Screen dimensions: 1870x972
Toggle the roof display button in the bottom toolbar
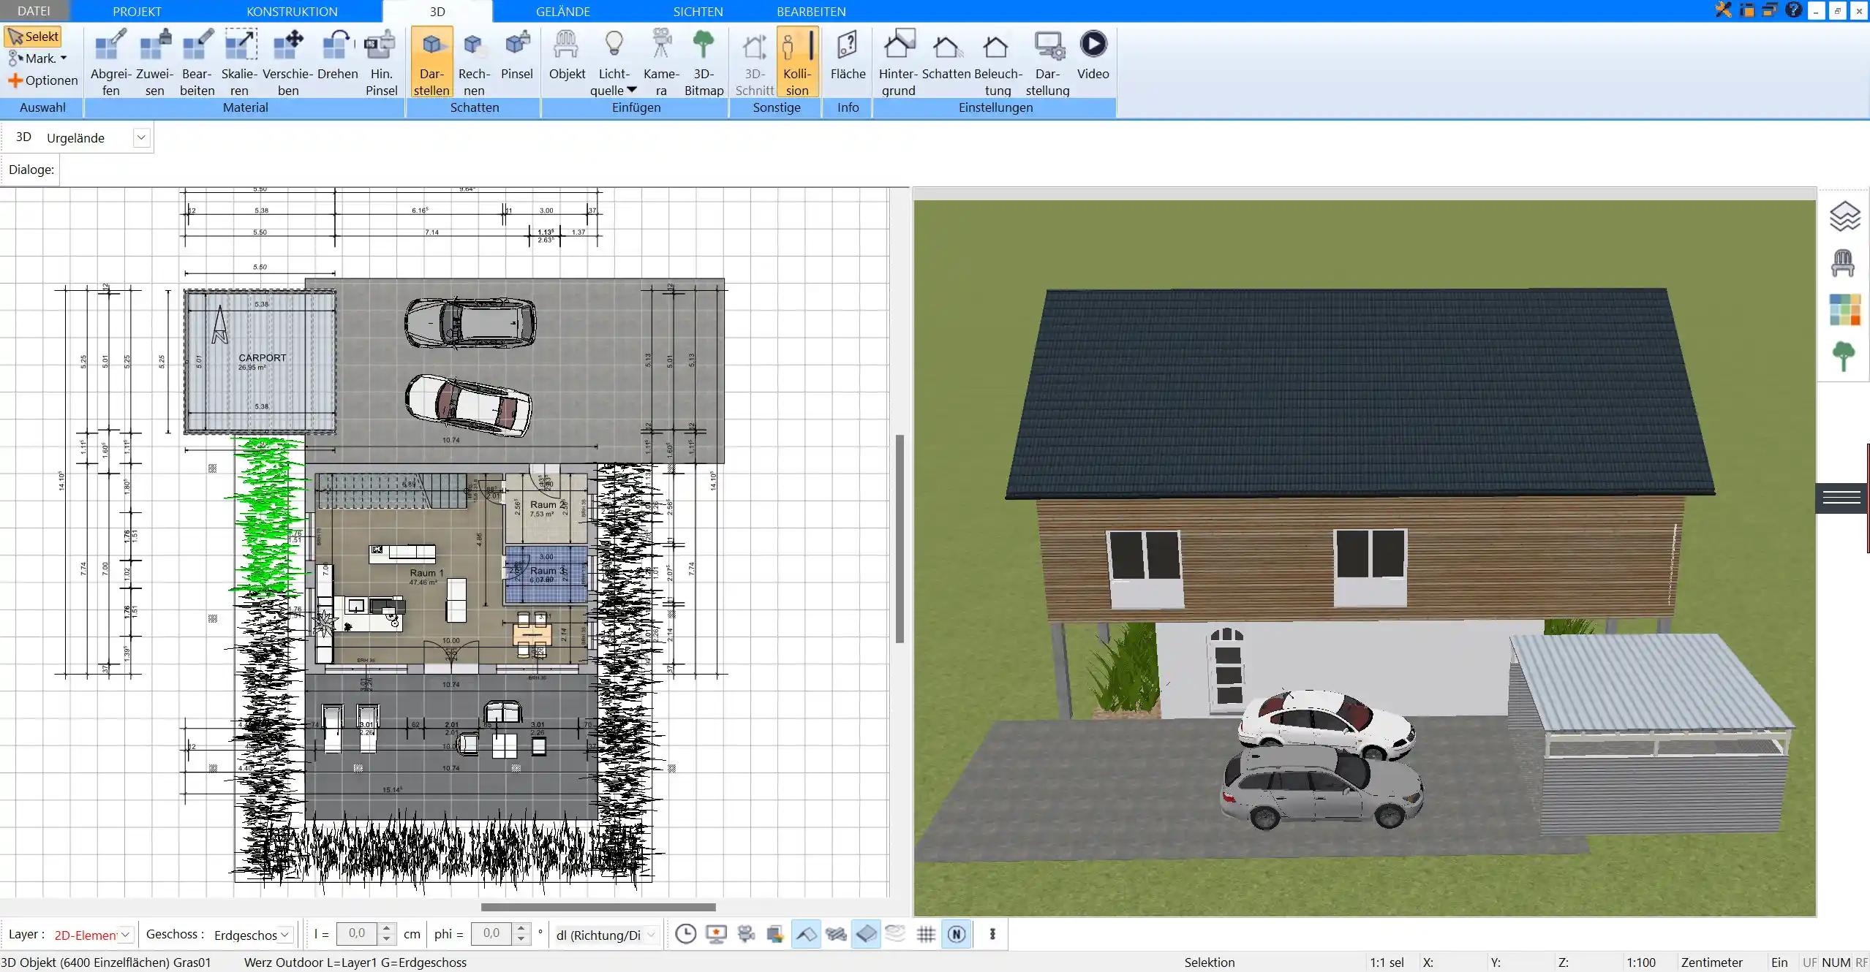(806, 933)
